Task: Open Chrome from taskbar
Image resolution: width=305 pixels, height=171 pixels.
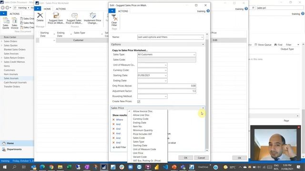Action: (x=51, y=167)
